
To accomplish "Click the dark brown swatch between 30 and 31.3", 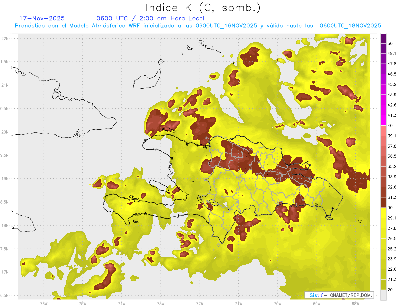I will click(x=384, y=203).
